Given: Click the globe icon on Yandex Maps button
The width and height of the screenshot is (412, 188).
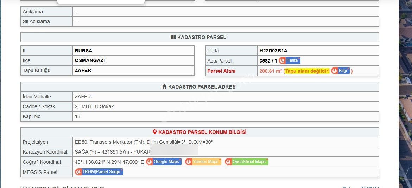Looking at the screenshot, I should click(188, 162).
